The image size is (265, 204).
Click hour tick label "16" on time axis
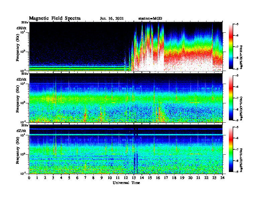158,178
